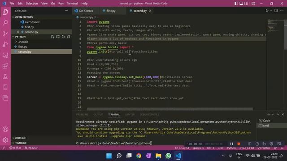Open File Explorer from taskbar
Screen dimensions: 287x161
coord(158,156)
